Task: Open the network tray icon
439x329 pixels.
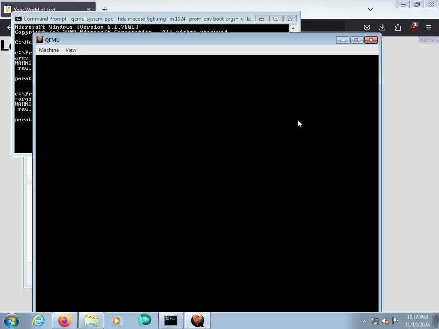Action: (375, 321)
